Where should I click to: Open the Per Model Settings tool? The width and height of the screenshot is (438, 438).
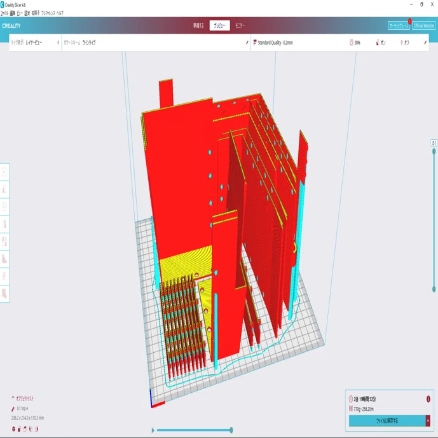(4, 241)
